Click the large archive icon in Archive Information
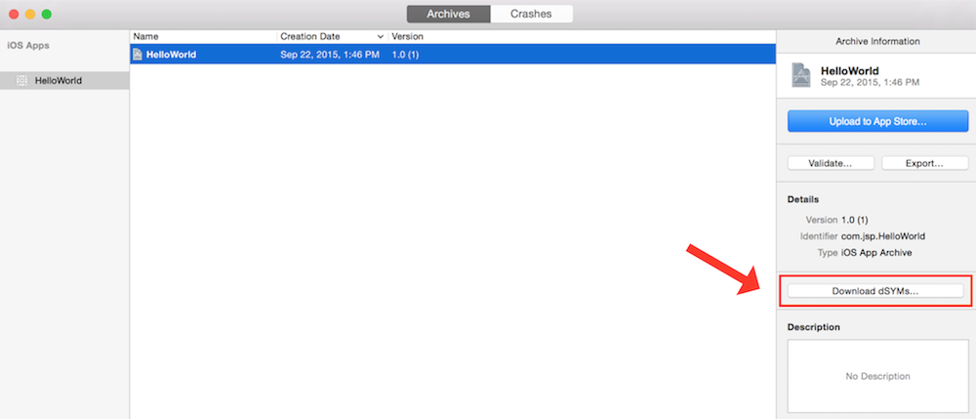The height and width of the screenshot is (419, 976). 801,75
